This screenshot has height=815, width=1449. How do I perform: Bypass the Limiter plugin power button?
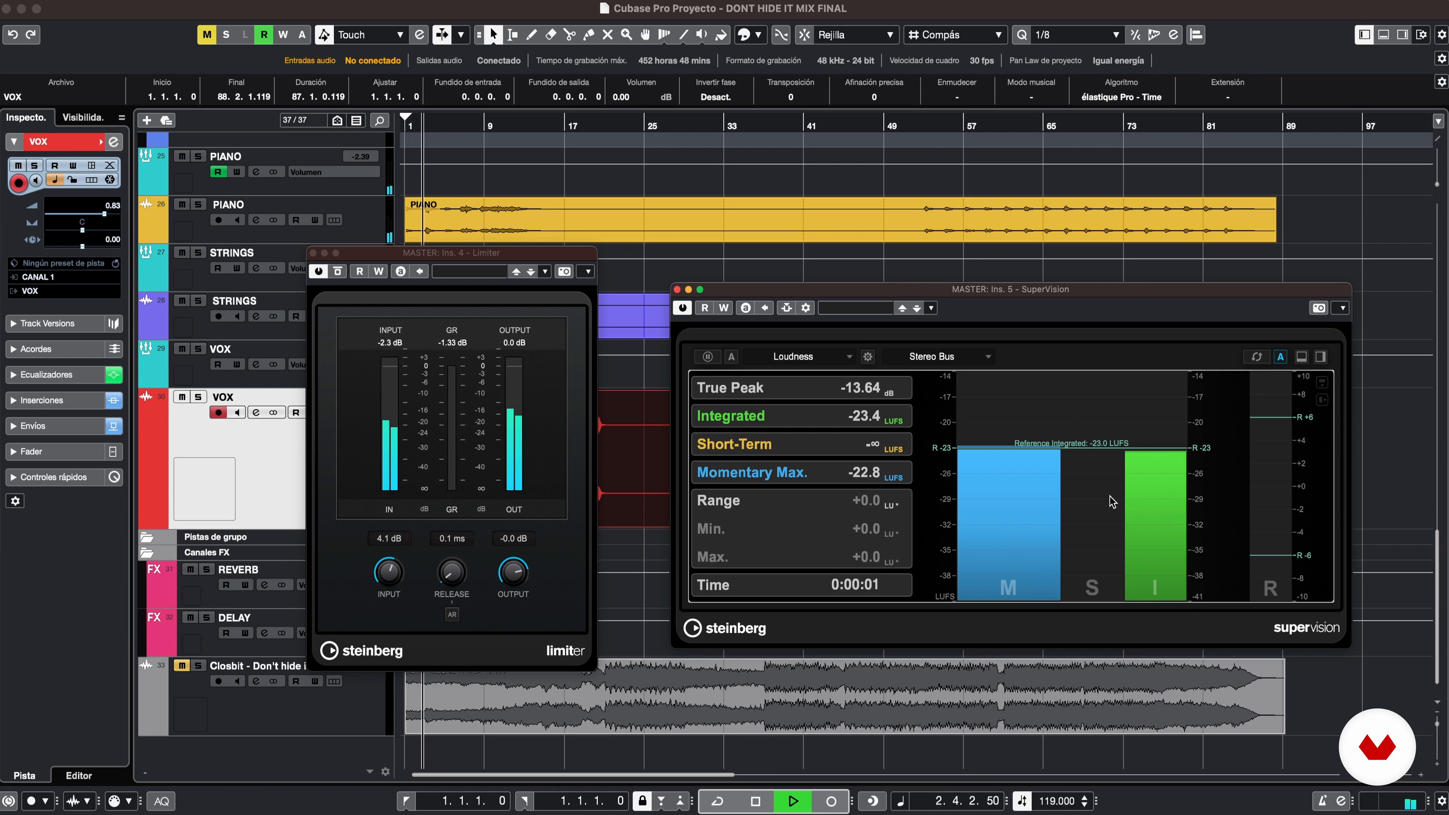(x=318, y=272)
